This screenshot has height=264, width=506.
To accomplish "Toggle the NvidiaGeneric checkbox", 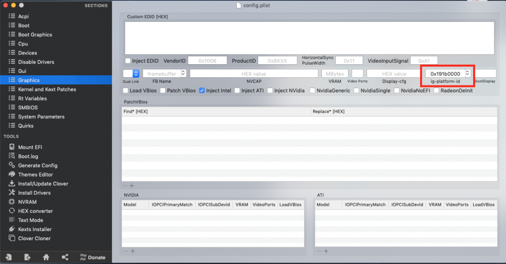I will [x=312, y=91].
